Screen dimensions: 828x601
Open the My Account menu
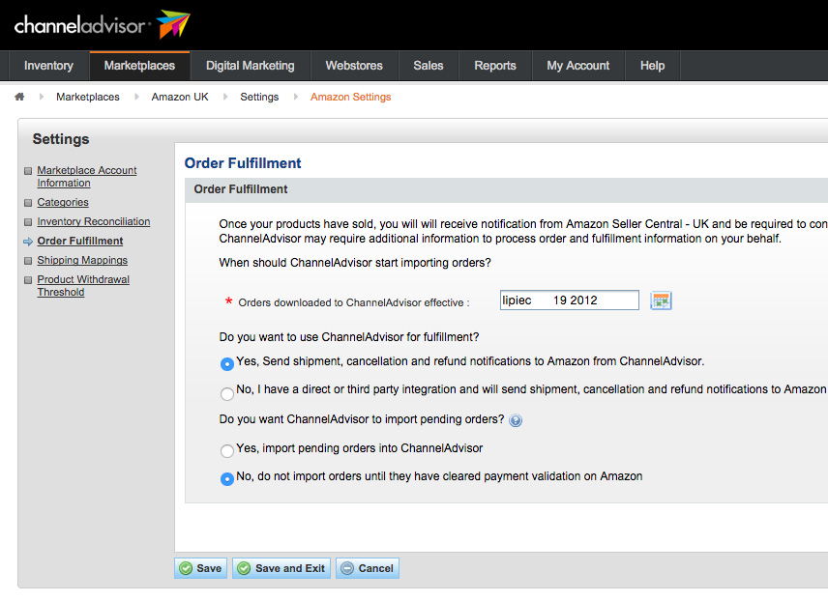(x=578, y=66)
